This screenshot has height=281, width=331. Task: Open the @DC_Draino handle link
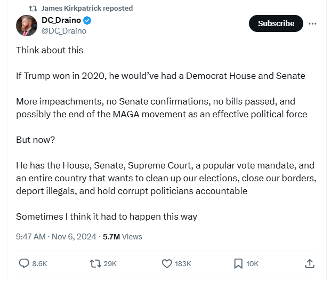tap(64, 31)
